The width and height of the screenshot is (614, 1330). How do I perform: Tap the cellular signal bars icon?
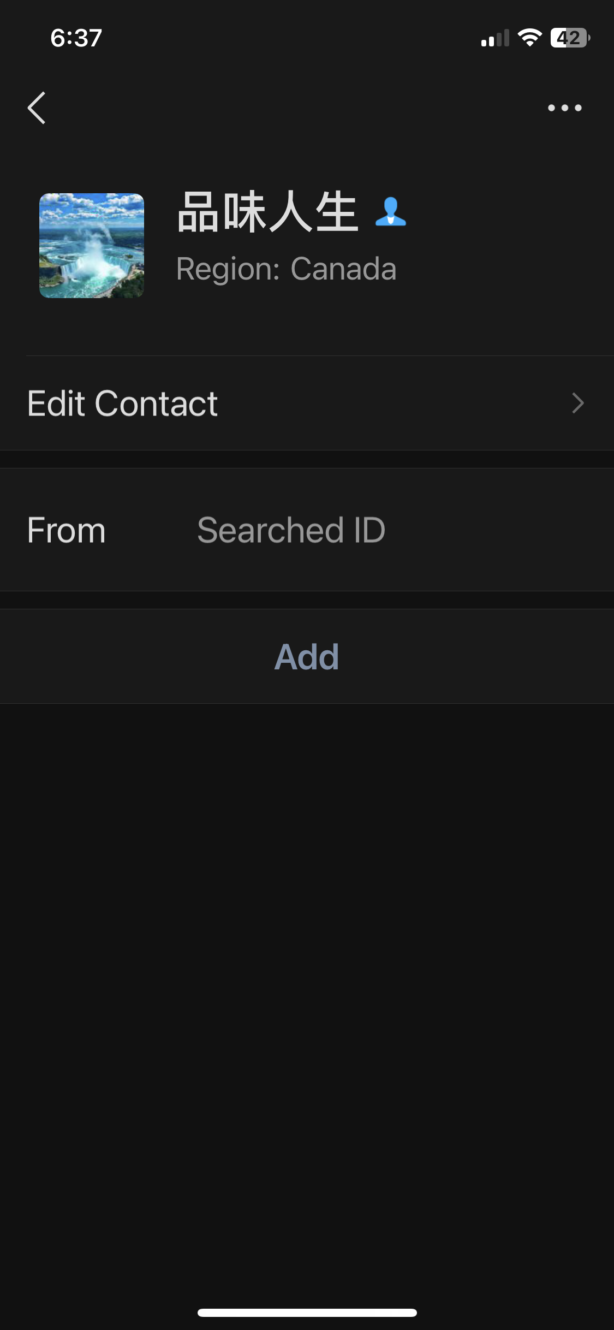pyautogui.click(x=495, y=38)
